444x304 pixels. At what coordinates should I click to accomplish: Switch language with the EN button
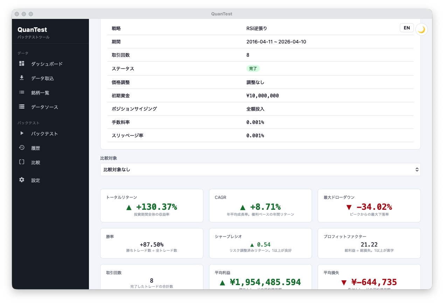pos(407,28)
